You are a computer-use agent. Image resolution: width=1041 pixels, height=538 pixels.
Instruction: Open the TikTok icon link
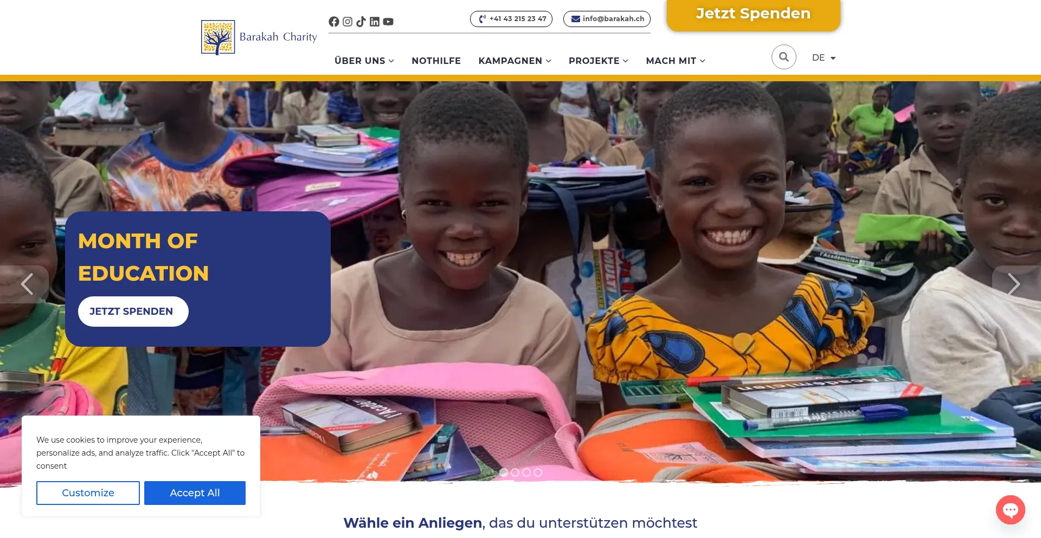[361, 22]
